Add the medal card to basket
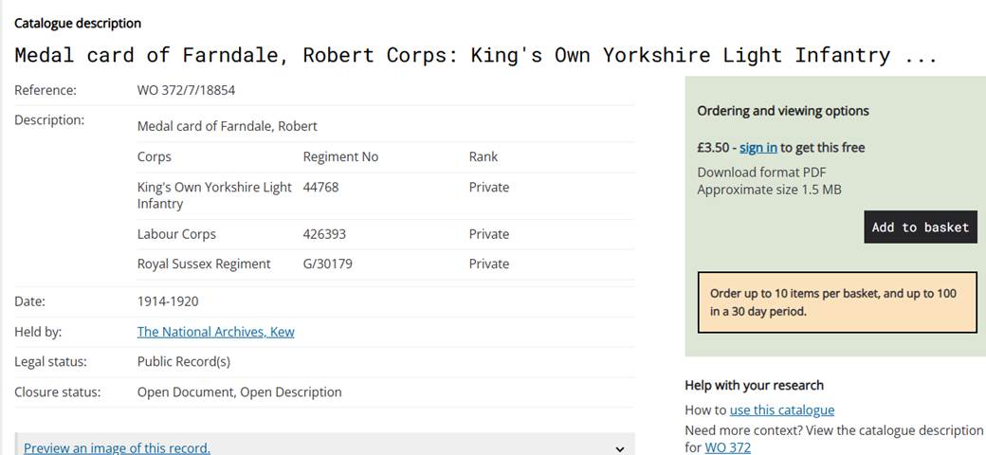The width and height of the screenshot is (986, 455). [x=921, y=227]
